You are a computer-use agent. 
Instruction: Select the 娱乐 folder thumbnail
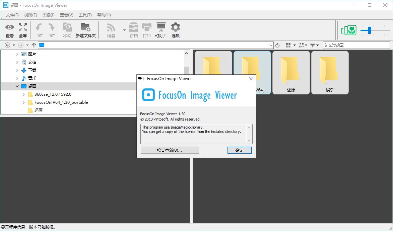[330, 73]
